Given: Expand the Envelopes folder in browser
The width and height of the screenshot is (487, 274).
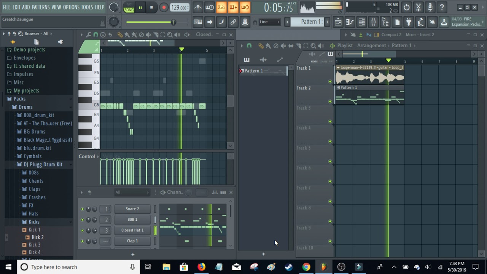Looking at the screenshot, I should click(x=25, y=58).
